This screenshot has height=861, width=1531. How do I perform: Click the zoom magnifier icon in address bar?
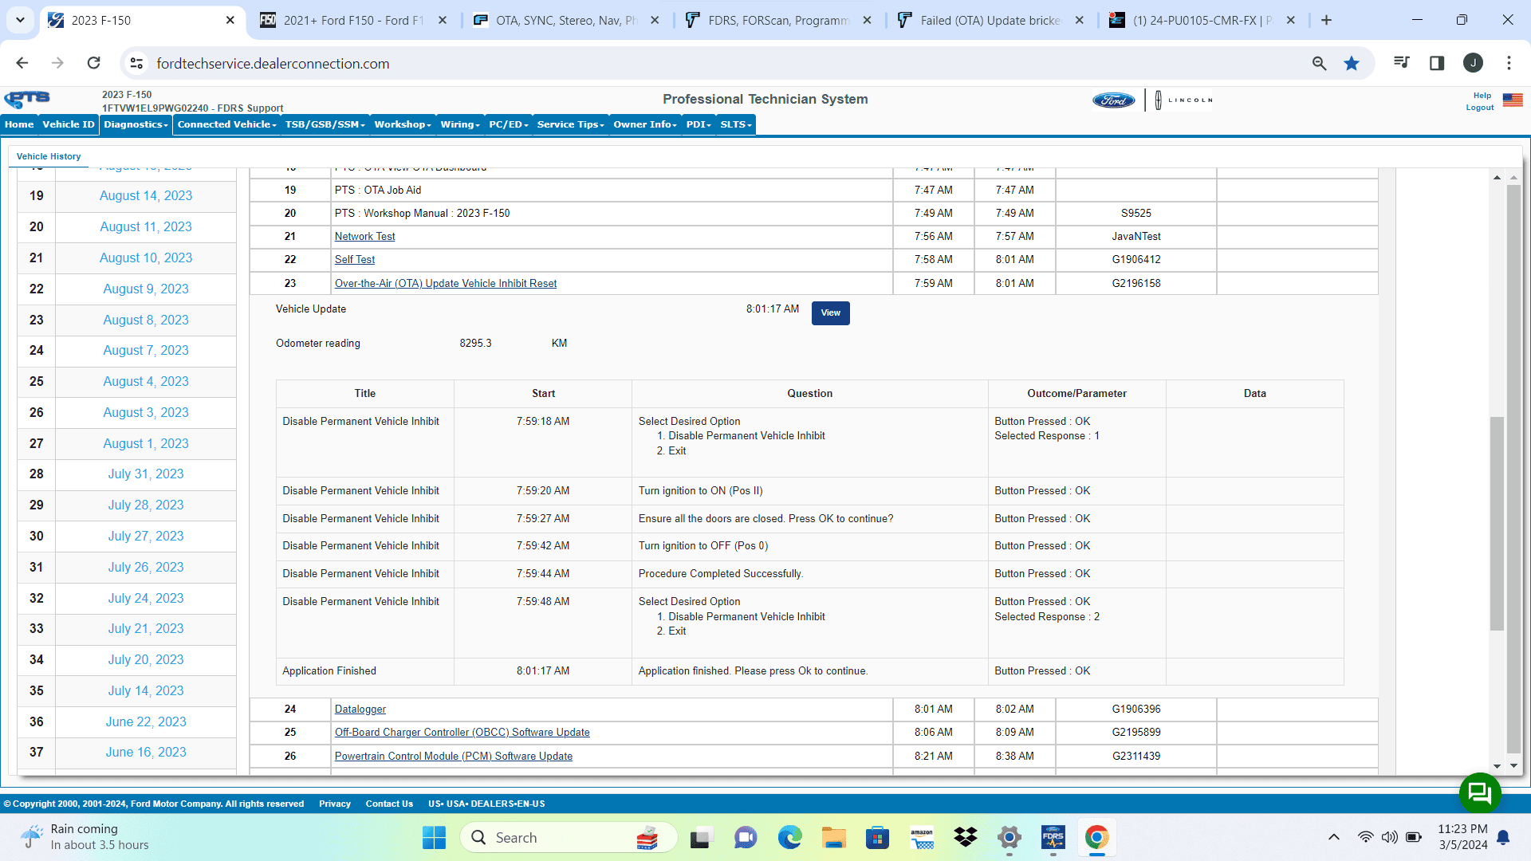[x=1319, y=64]
